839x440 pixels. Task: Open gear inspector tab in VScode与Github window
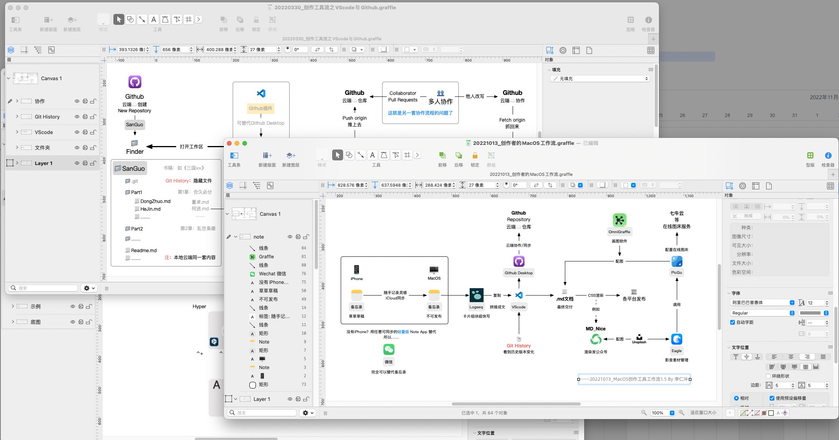click(563, 50)
